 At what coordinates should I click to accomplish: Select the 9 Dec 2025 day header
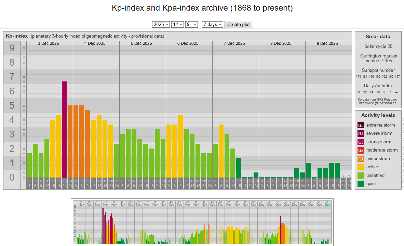pyautogui.click(x=327, y=43)
